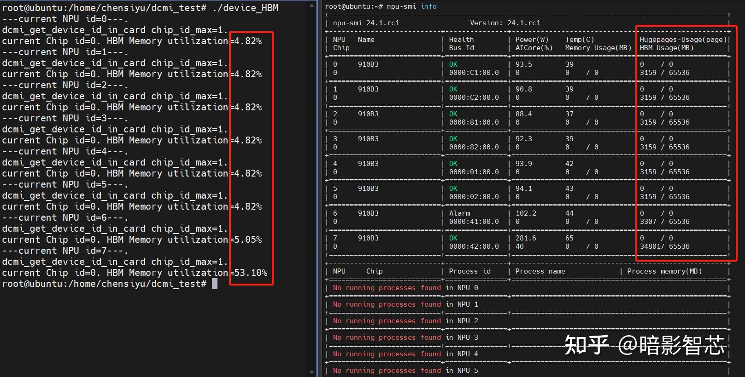This screenshot has width=745, height=377.
Task: Place cursor at the left terminal's final prompt
Action: tap(215, 284)
